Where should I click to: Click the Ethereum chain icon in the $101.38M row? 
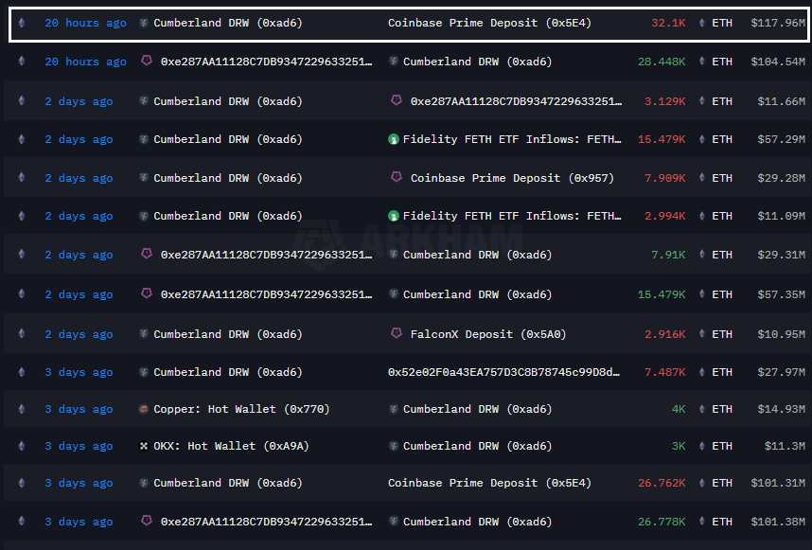point(21,522)
